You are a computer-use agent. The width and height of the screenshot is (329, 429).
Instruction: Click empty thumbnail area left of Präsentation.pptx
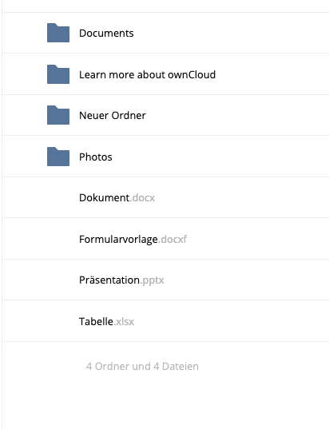(x=58, y=280)
